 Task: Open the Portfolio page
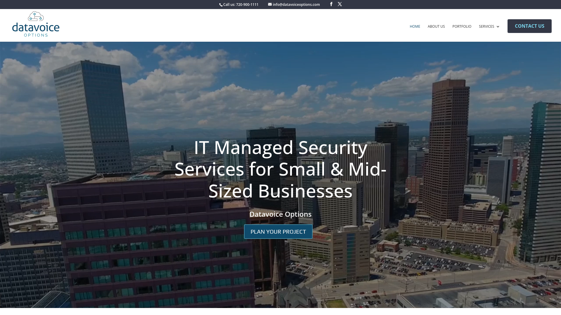pyautogui.click(x=462, y=27)
